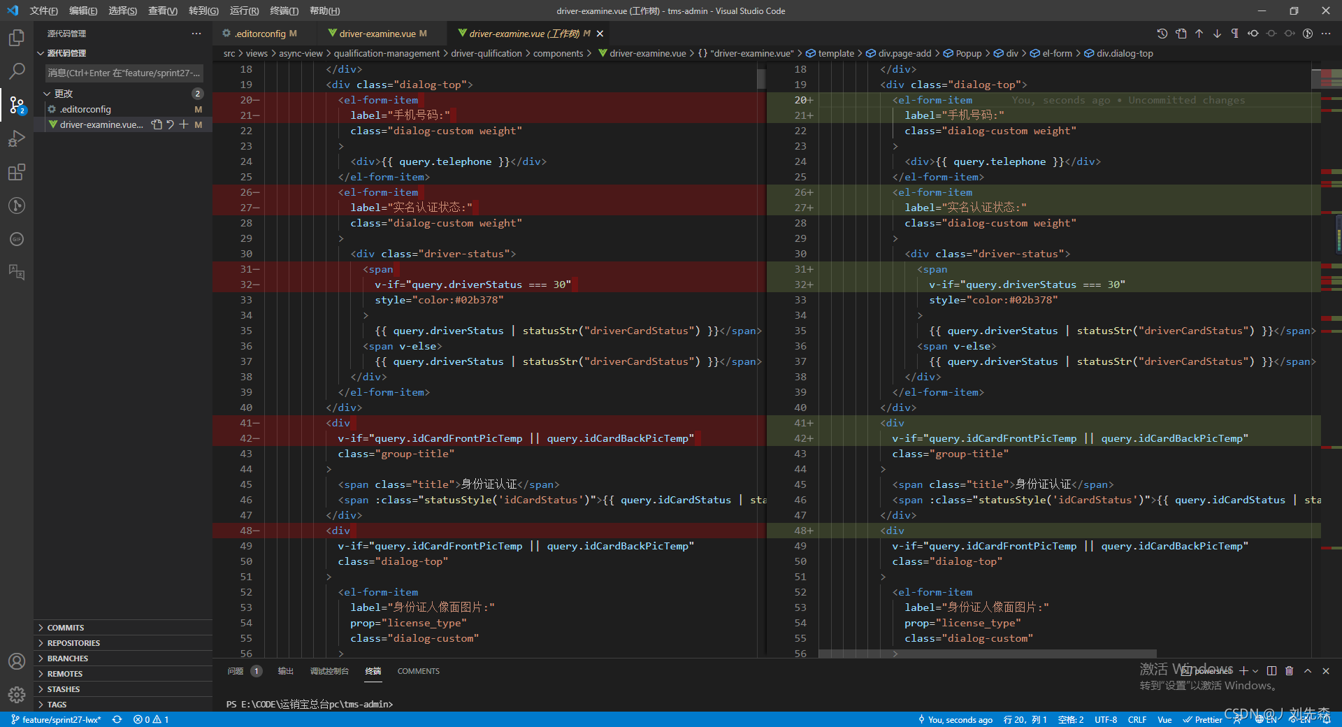1342x727 pixels.
Task: Open errors and warnings status indicator
Action: pyautogui.click(x=151, y=719)
